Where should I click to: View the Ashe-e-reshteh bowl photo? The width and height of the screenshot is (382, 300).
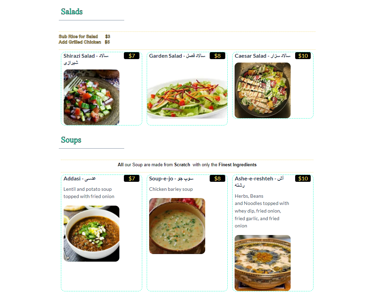tap(263, 263)
